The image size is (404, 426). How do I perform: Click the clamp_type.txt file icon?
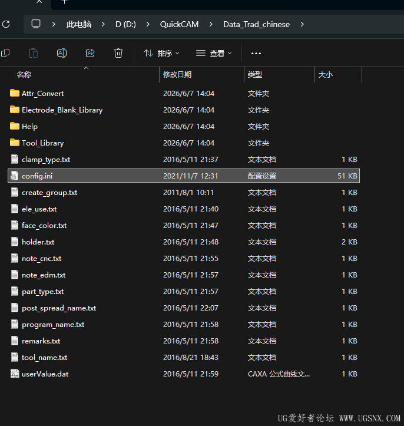click(15, 159)
